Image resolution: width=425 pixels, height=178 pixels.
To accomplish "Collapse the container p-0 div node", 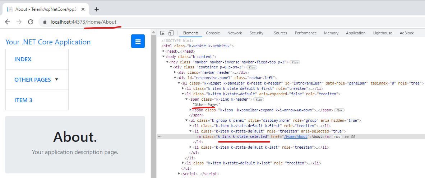I will (171, 67).
